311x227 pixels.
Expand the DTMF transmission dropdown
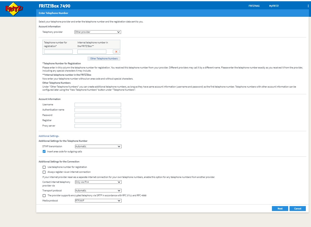(98, 146)
